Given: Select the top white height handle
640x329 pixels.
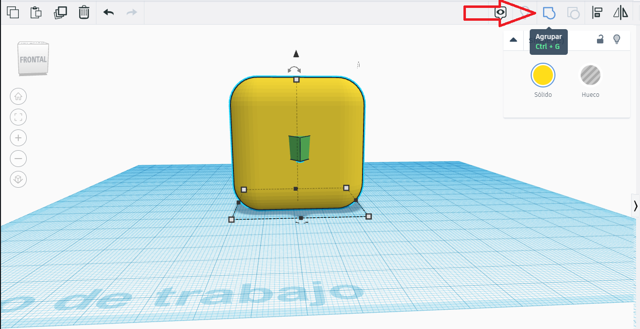Looking at the screenshot, I should [296, 80].
